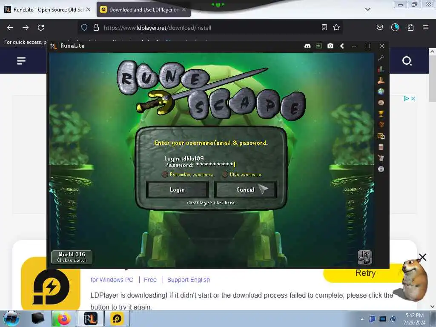
Task: Take a screenshot with RuneLite's camera icon
Action: coord(330,46)
